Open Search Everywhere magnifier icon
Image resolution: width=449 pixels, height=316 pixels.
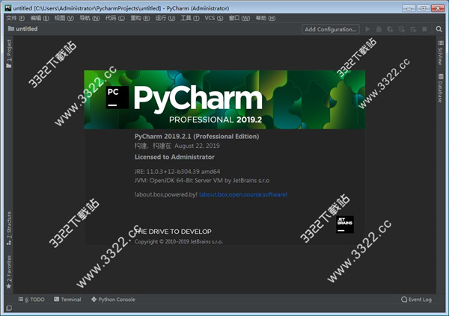439,29
